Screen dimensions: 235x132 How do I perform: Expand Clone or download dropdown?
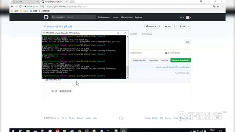tap(181, 60)
